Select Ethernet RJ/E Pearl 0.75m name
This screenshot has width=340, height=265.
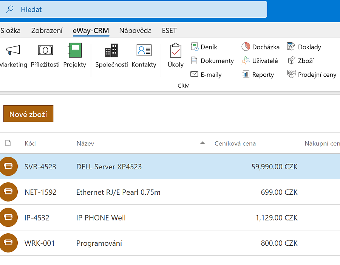pyautogui.click(x=118, y=192)
